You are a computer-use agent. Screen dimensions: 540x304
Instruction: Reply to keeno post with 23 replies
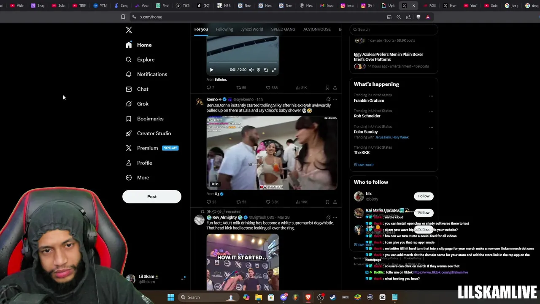(x=211, y=202)
